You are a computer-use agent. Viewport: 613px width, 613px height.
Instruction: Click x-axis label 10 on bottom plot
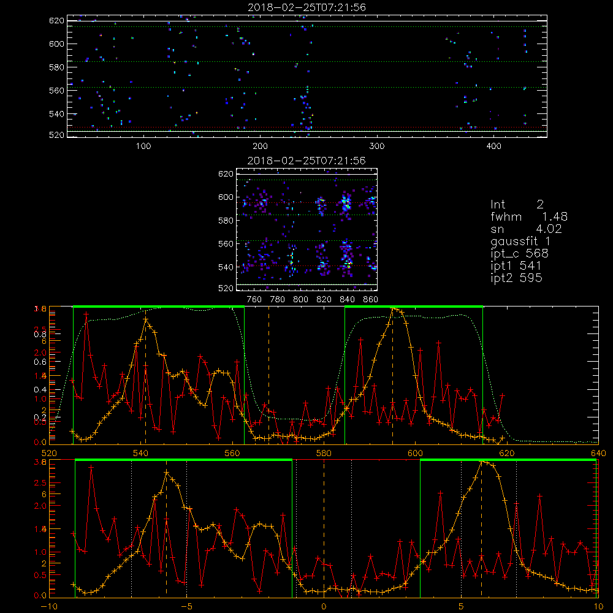click(598, 607)
